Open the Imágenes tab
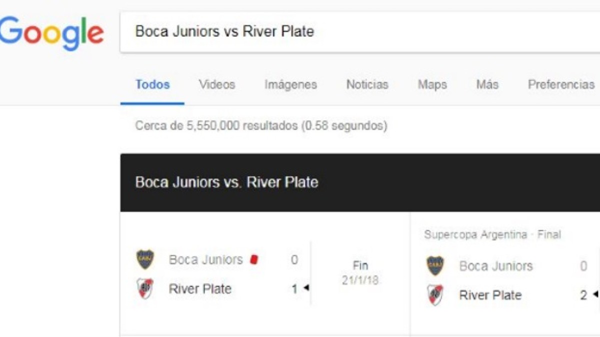 (290, 84)
